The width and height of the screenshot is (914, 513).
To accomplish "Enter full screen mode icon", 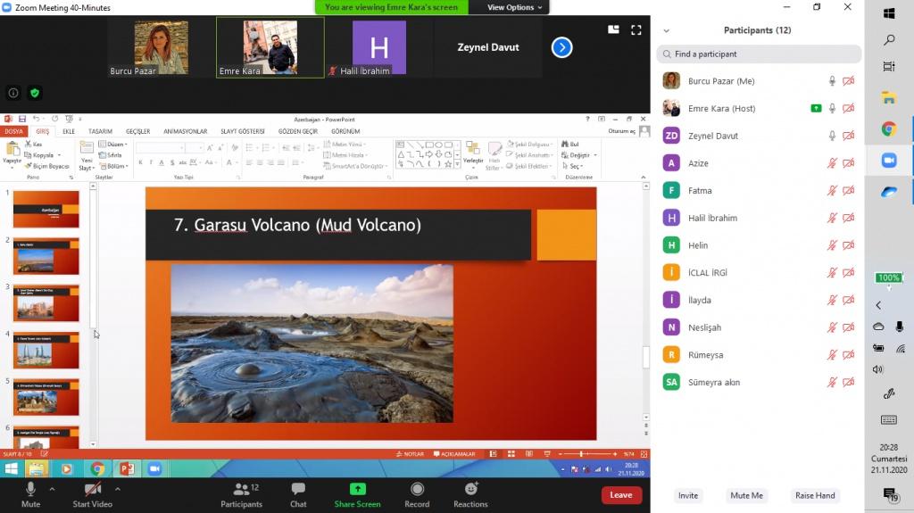I will 636,29.
